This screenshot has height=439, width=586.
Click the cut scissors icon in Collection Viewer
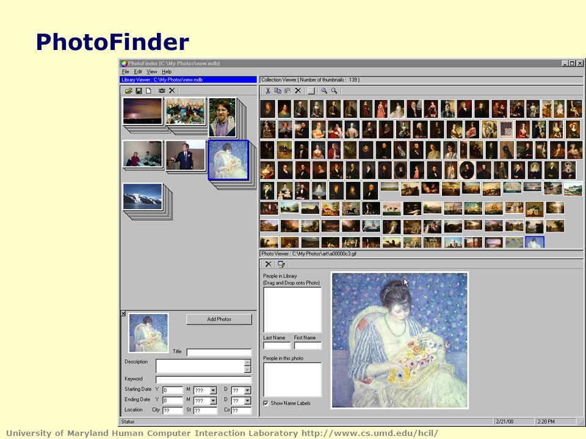tap(267, 91)
